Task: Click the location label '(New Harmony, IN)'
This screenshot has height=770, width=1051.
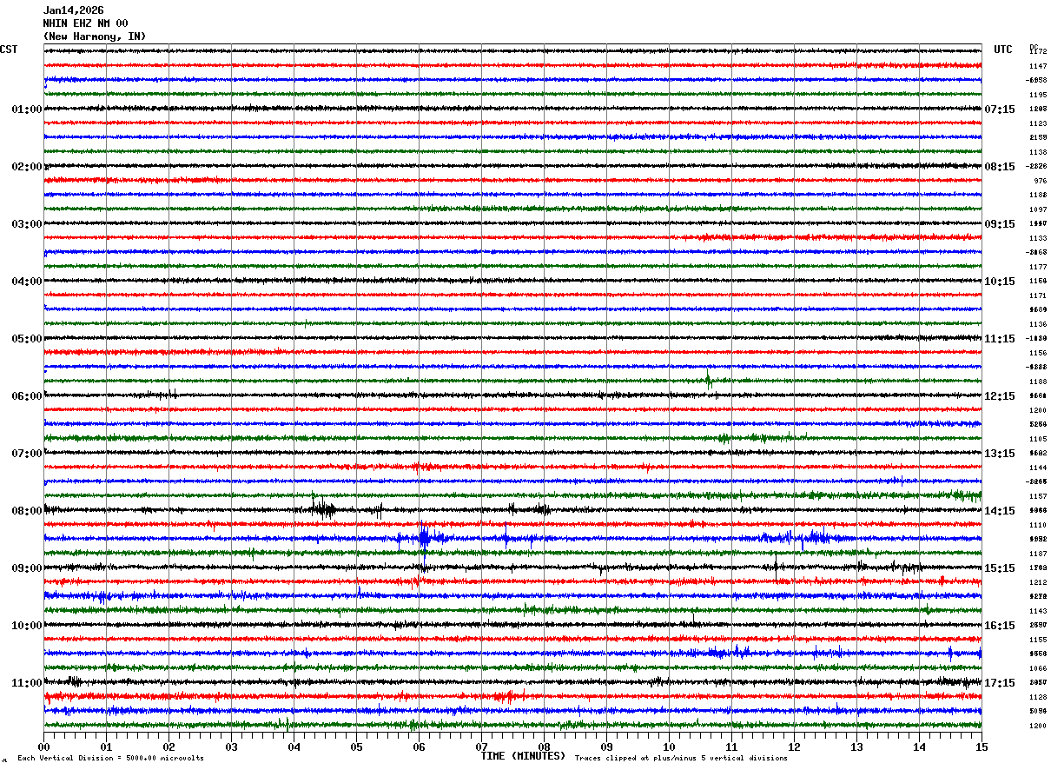Action: [95, 37]
